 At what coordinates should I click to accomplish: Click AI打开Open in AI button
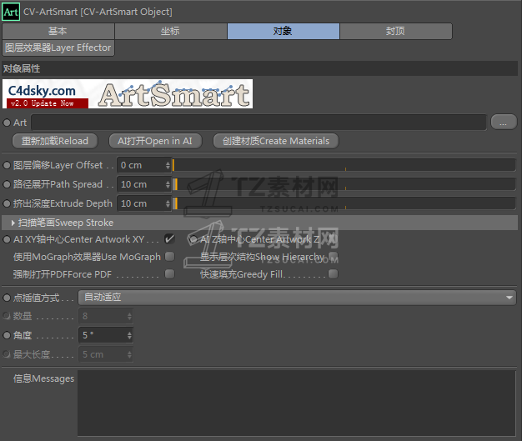pos(155,141)
